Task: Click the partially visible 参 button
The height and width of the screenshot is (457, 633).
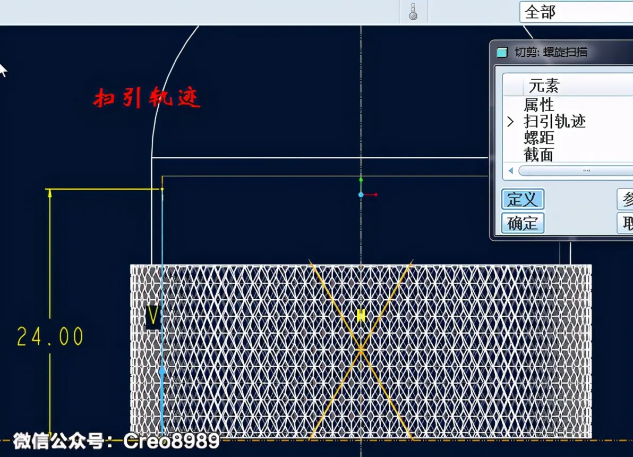Action: pos(626,199)
